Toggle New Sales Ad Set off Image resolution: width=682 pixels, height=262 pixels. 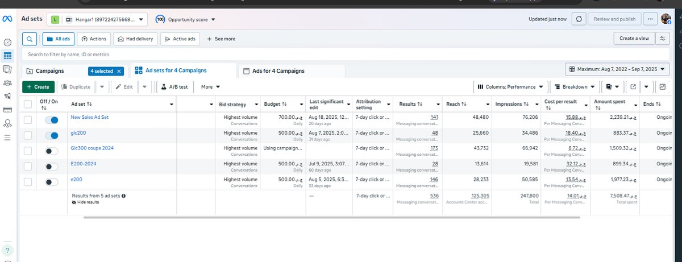click(52, 120)
